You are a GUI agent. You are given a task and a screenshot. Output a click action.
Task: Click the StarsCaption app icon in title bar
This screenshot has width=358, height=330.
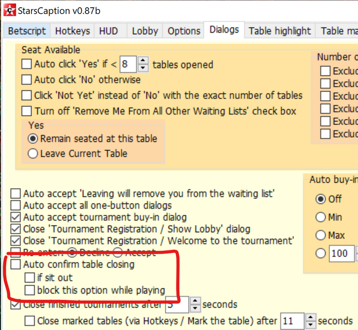pos(10,10)
